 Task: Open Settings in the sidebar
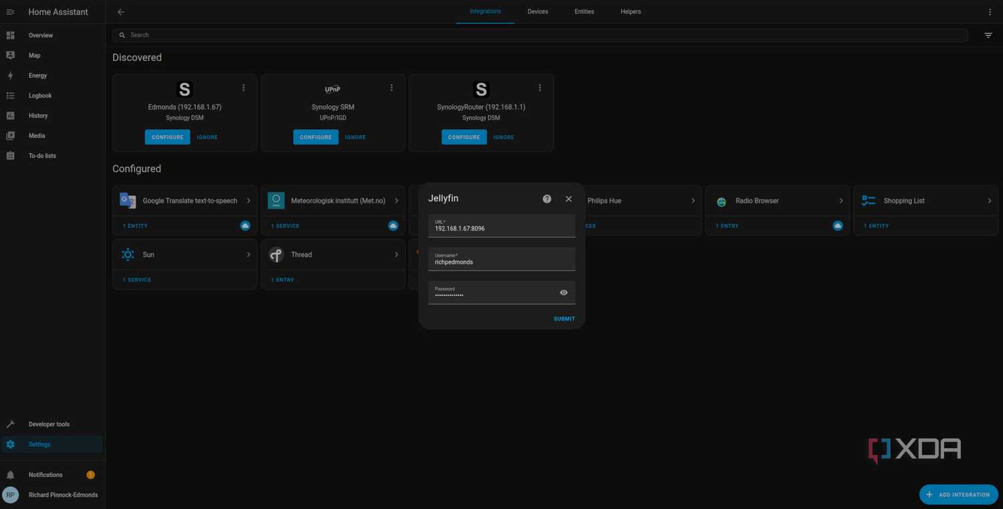click(x=52, y=444)
